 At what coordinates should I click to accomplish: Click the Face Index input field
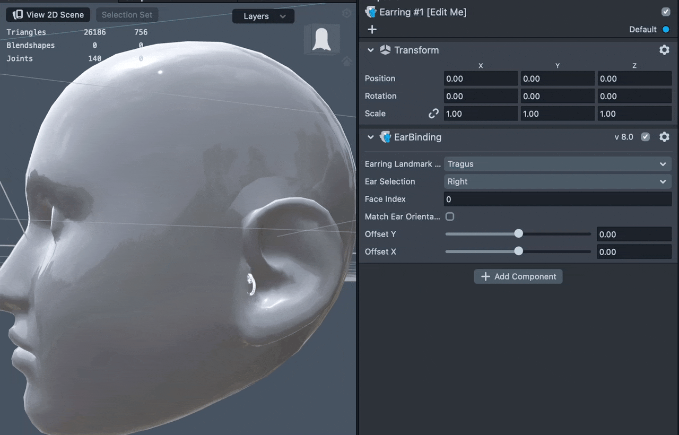click(x=557, y=199)
